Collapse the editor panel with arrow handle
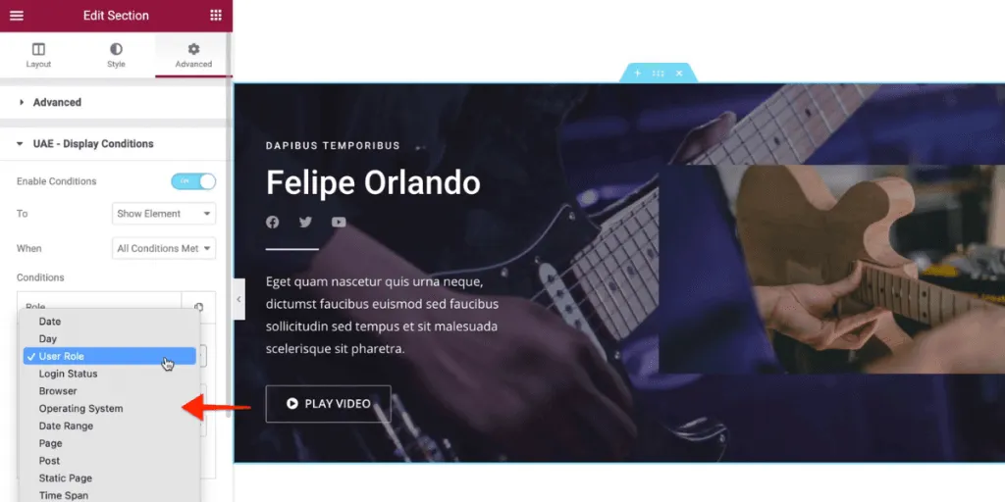1005x502 pixels. [238, 299]
